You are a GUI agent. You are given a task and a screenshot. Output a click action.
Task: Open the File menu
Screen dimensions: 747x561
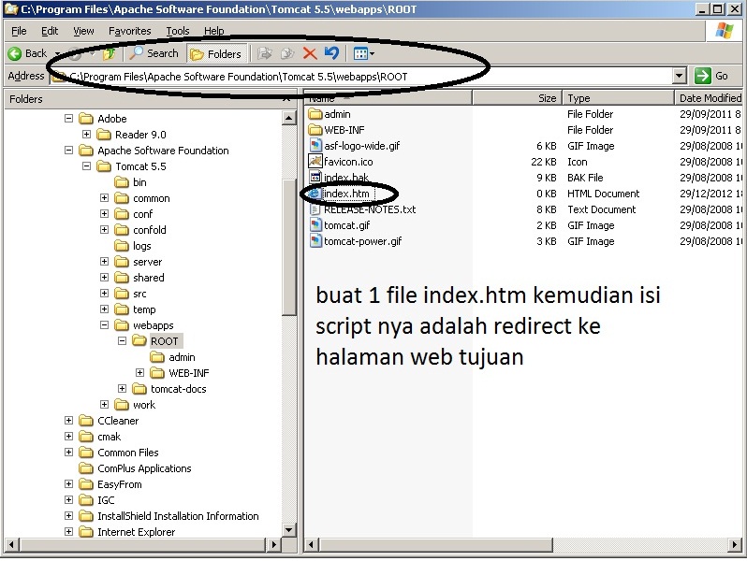click(x=19, y=31)
